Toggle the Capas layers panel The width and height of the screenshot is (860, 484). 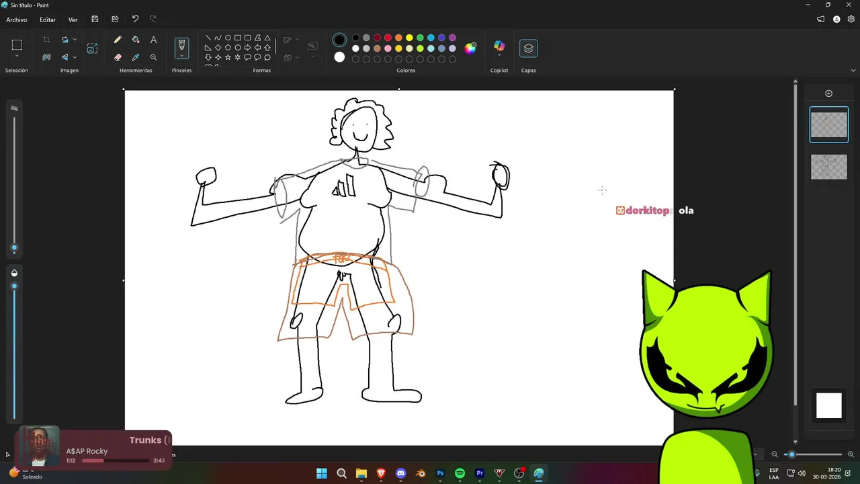coord(528,48)
